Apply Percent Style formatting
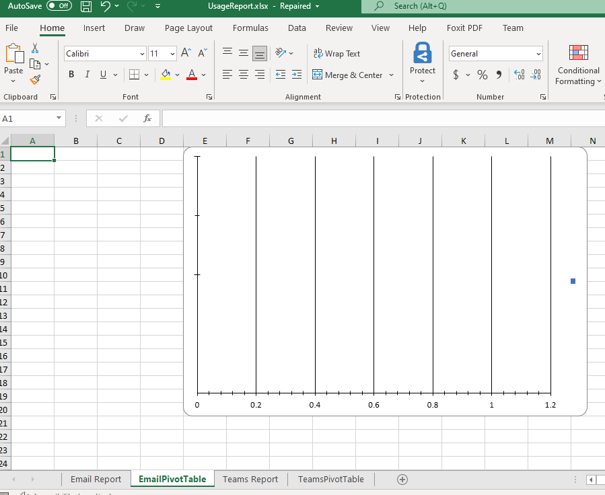Image resolution: width=605 pixels, height=495 pixels. [483, 75]
